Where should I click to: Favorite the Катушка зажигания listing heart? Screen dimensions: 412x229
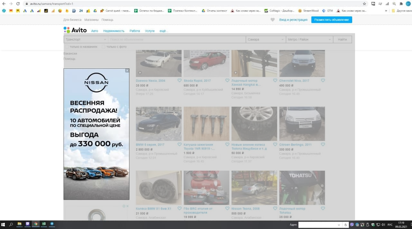227,145
